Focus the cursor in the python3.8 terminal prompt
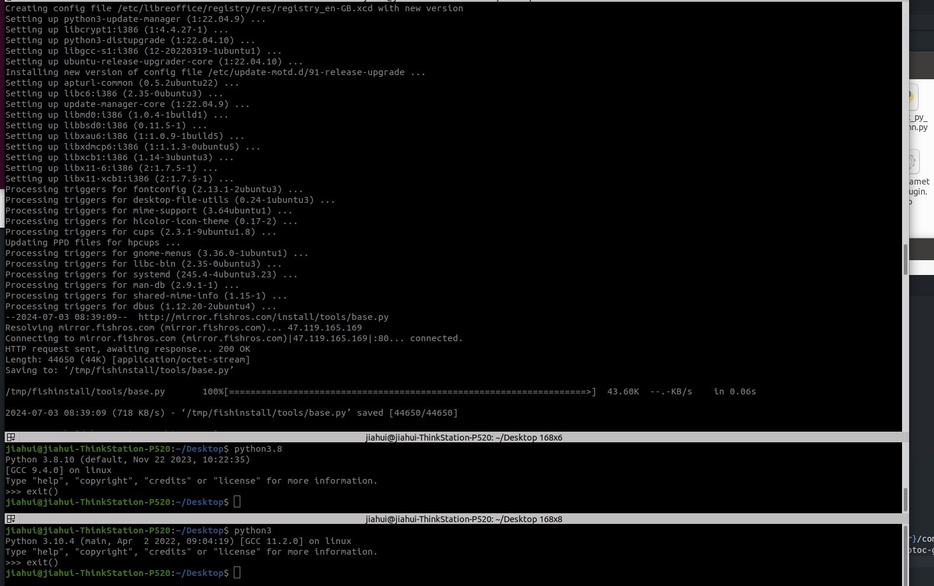Image resolution: width=934 pixels, height=586 pixels. (x=237, y=502)
